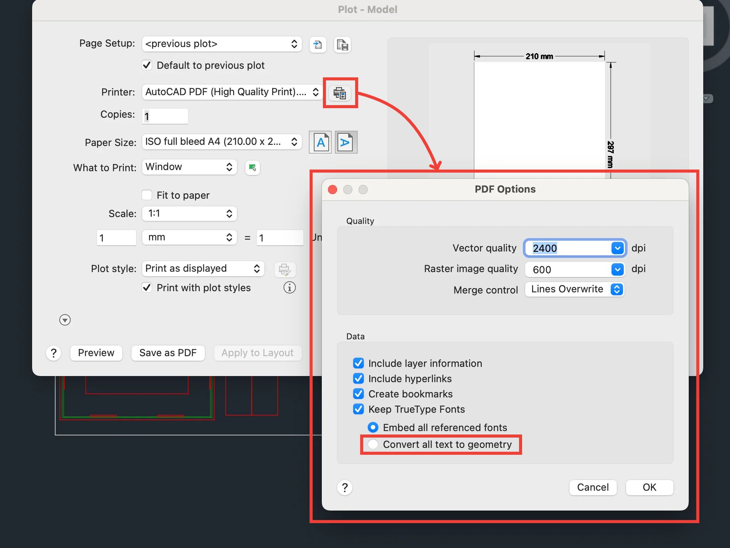Viewport: 730px width, 548px height.
Task: Click Apply to Layout button
Action: point(258,353)
